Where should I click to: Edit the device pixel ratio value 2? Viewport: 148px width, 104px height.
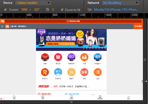click(x=53, y=10)
